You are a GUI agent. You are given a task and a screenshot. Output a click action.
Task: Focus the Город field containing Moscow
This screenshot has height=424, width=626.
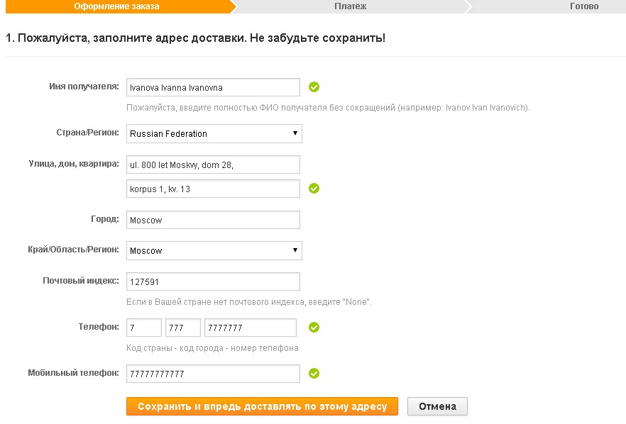(213, 220)
